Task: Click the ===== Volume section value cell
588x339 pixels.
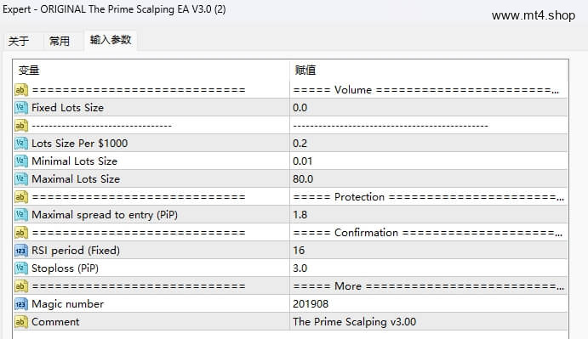Action: (x=428, y=90)
